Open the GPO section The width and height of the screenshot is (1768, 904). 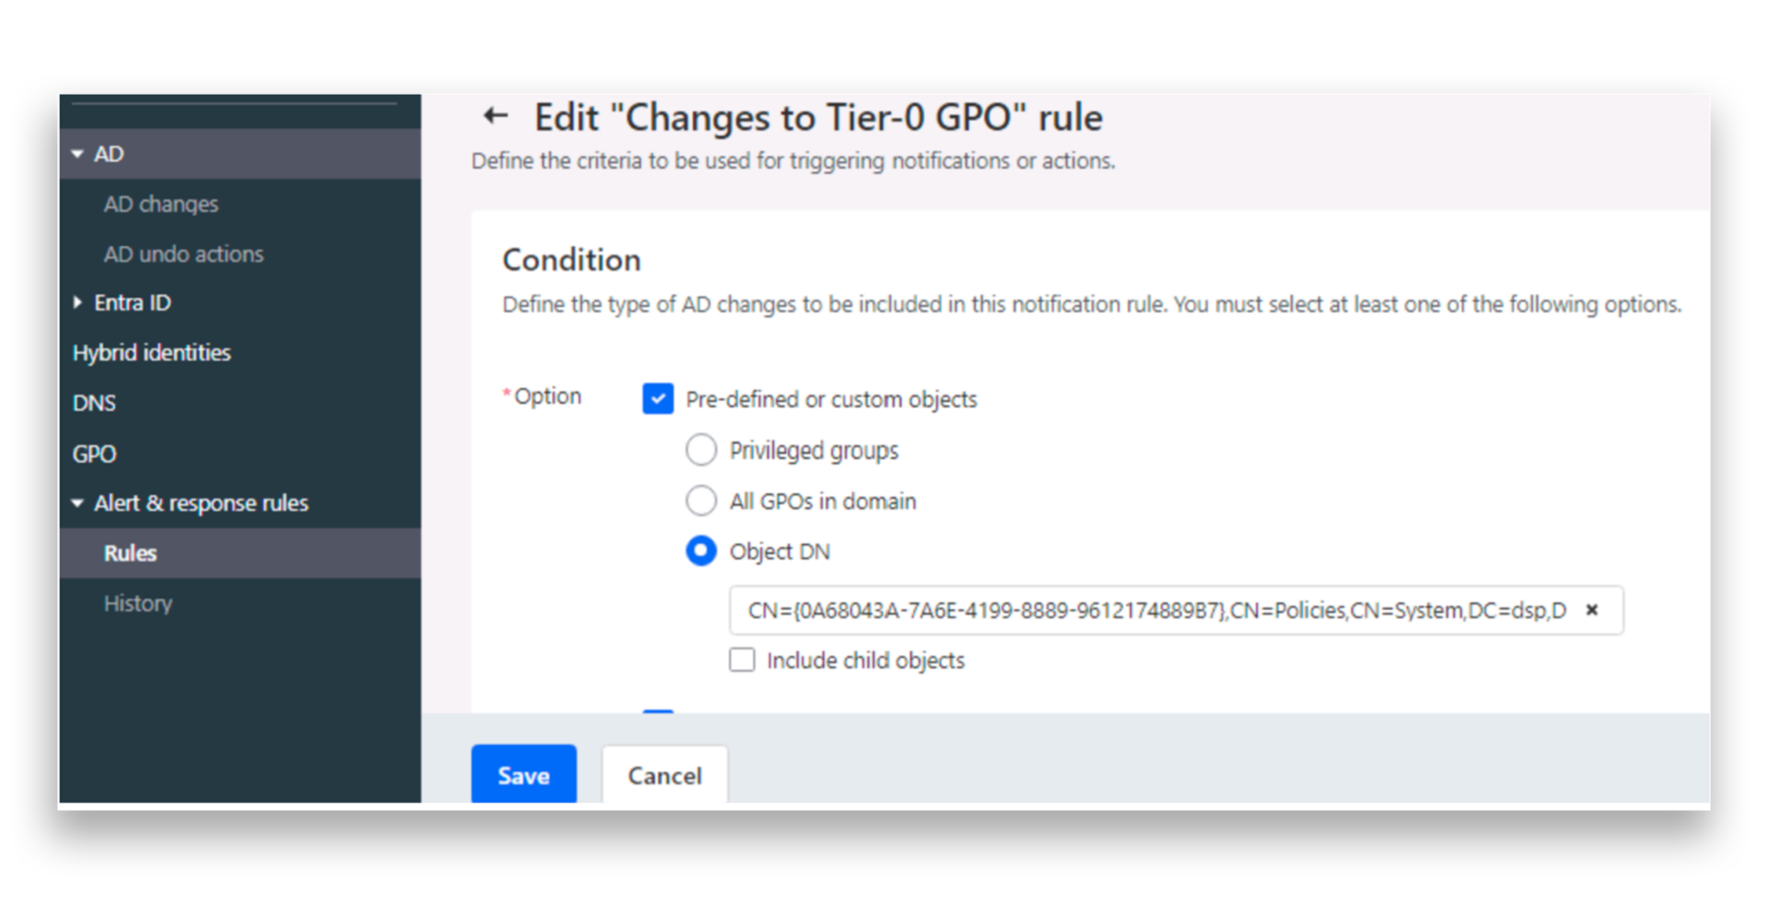93,453
